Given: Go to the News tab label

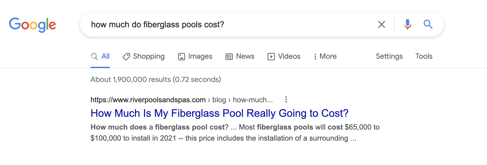Looking at the screenshot, I should point(245,56).
